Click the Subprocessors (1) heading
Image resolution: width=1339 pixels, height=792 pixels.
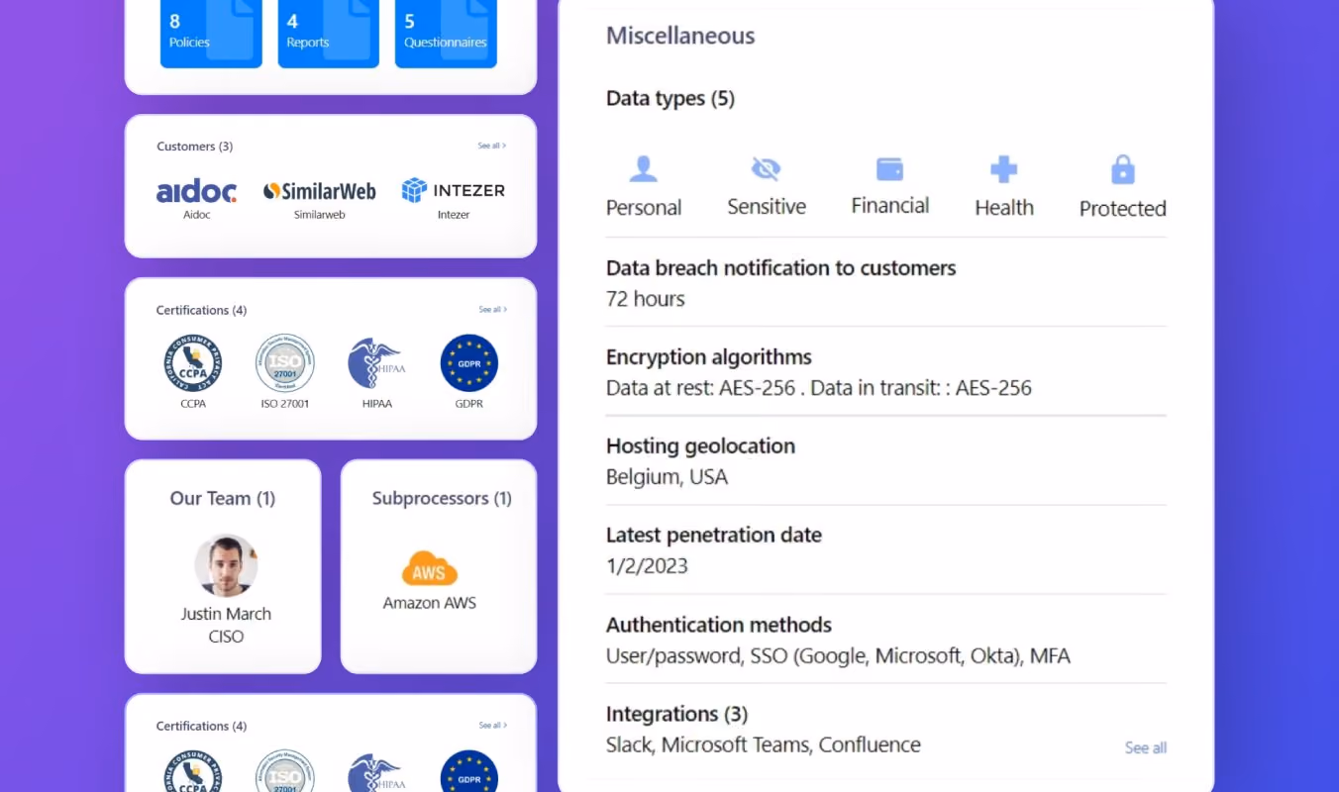point(442,498)
